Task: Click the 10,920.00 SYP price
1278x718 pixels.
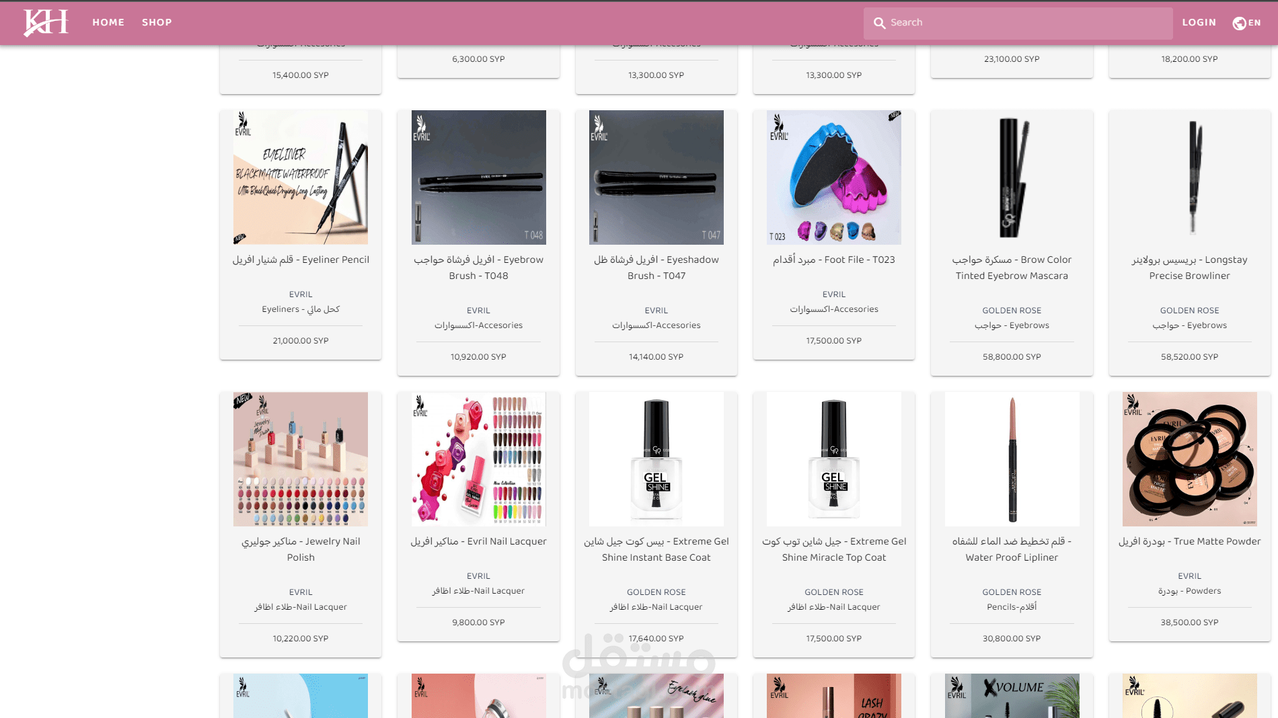Action: point(478,357)
